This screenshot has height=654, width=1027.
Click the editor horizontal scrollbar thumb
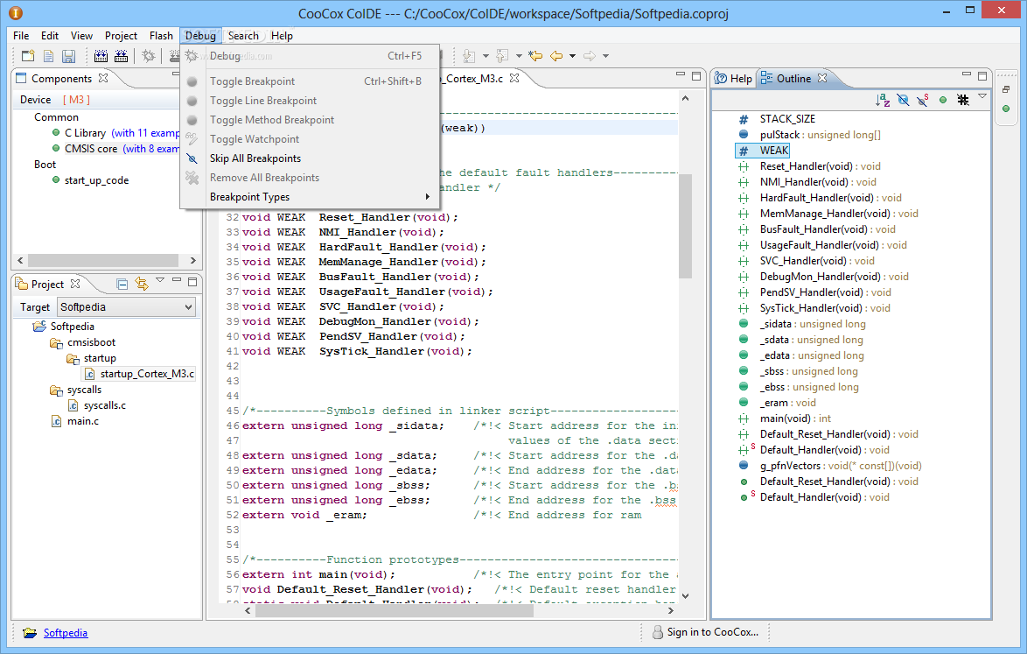[395, 611]
